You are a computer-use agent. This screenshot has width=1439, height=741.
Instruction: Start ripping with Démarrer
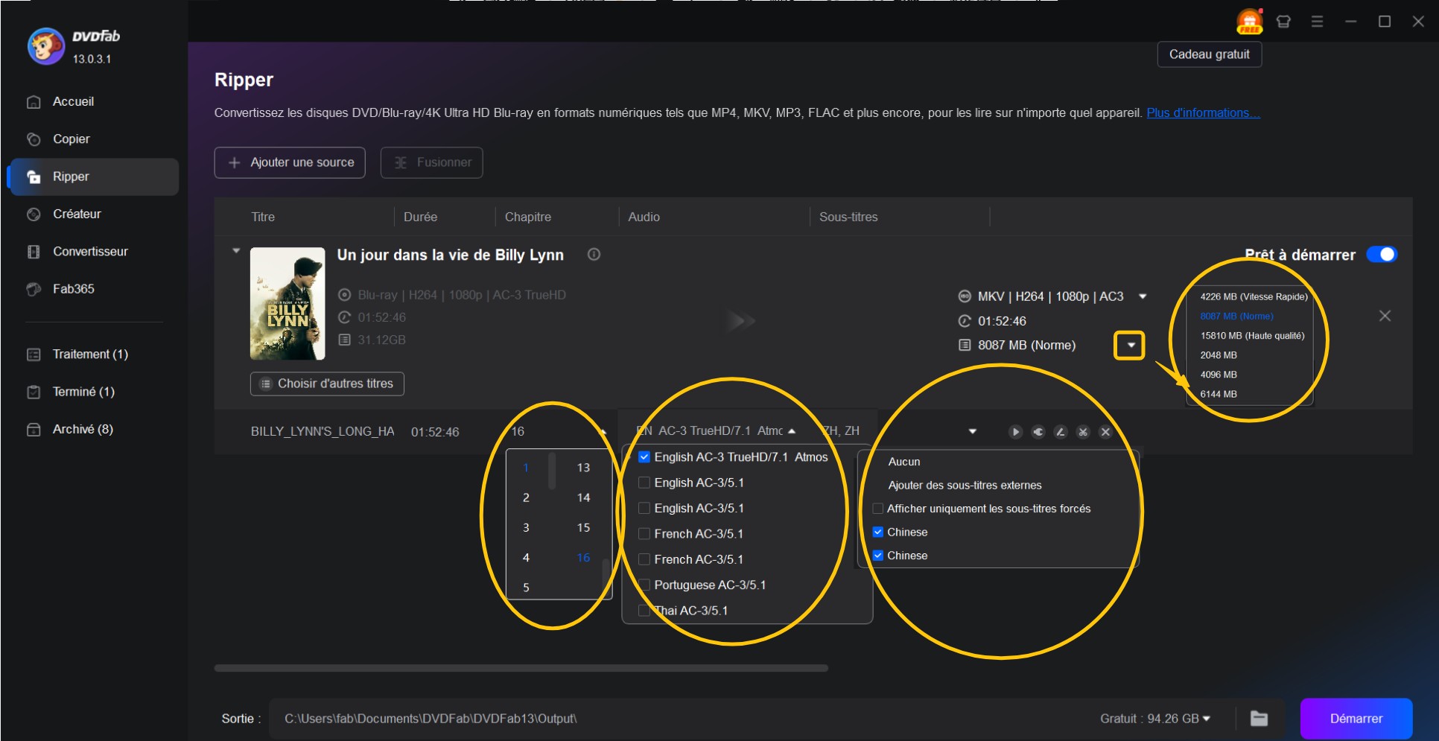tap(1356, 719)
